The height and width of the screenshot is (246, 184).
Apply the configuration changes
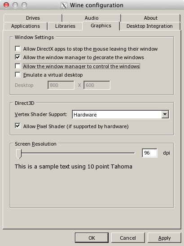point(164,238)
